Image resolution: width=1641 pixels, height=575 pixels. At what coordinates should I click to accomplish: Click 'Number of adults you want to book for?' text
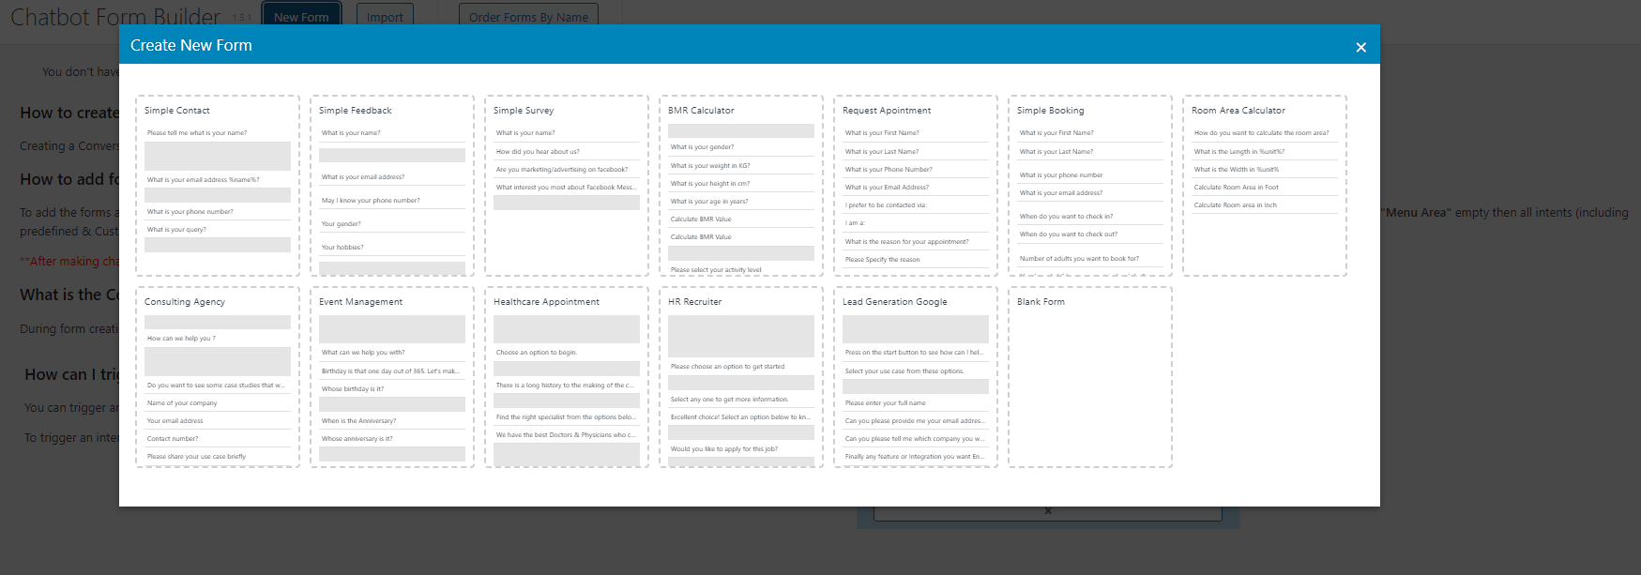pos(1080,259)
